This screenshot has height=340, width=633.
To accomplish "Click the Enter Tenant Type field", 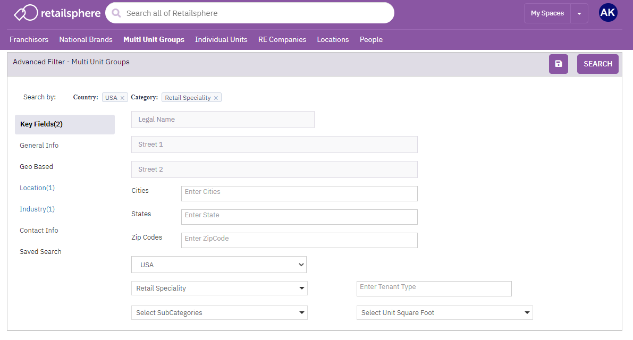I will pos(434,289).
